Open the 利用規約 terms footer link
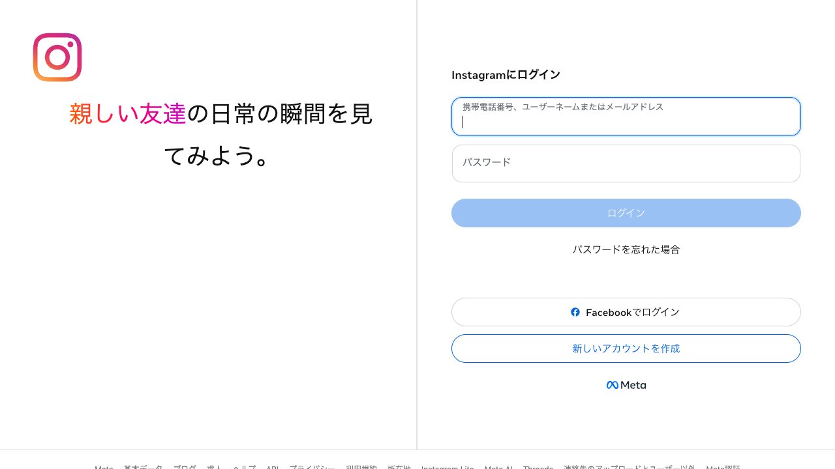The height and width of the screenshot is (469, 835). pos(359,468)
